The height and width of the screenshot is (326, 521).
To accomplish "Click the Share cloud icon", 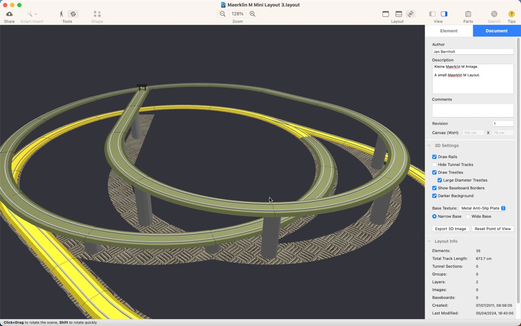I will click(x=9, y=14).
